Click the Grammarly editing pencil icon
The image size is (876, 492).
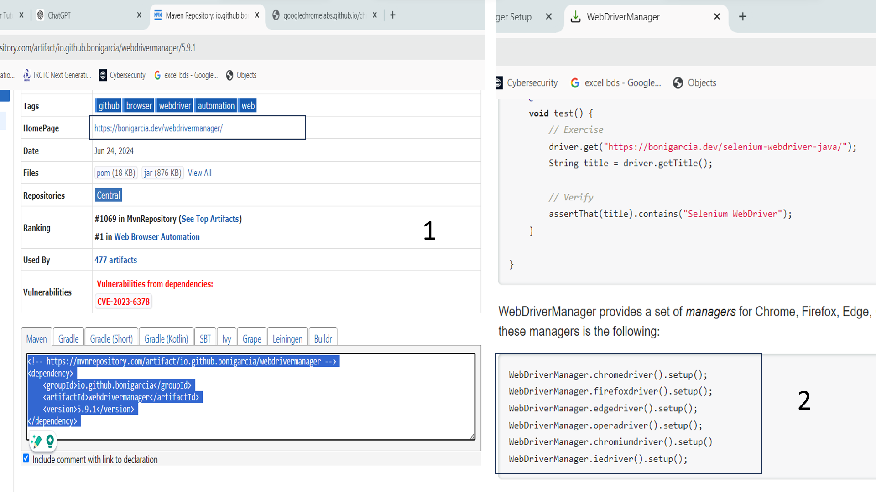[x=36, y=441]
